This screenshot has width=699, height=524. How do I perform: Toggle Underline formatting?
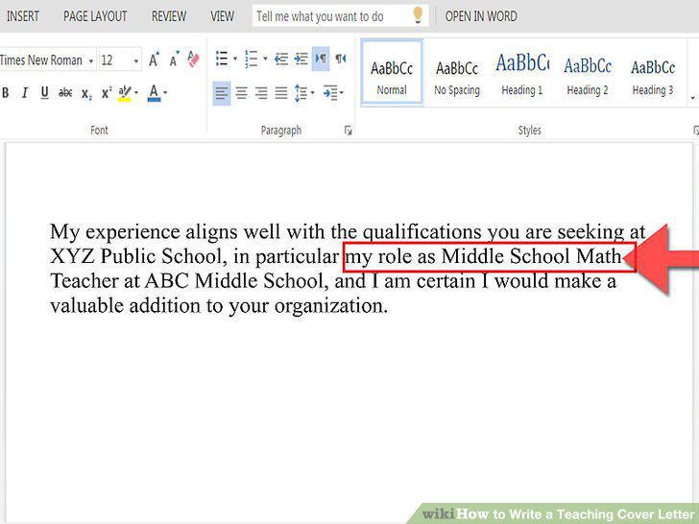tap(44, 93)
